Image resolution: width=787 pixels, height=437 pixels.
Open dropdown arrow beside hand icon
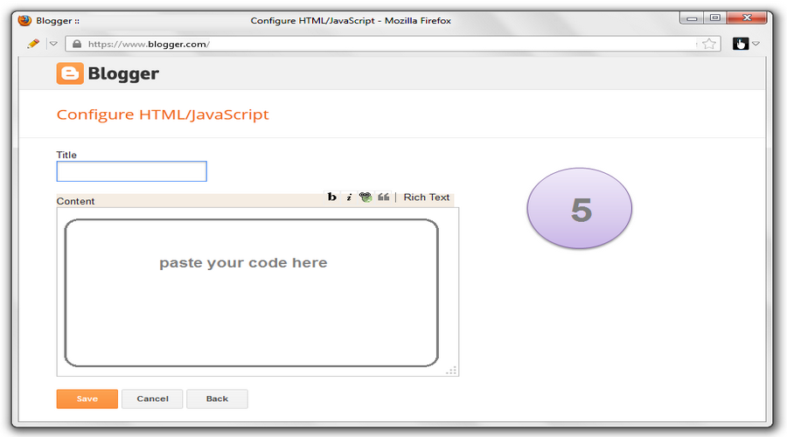click(756, 44)
